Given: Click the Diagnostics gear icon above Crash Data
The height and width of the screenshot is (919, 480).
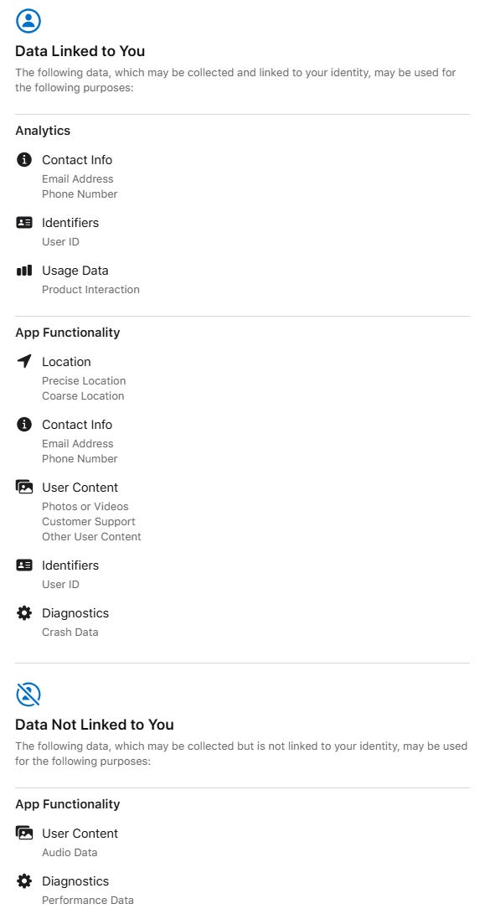Looking at the screenshot, I should [24, 613].
